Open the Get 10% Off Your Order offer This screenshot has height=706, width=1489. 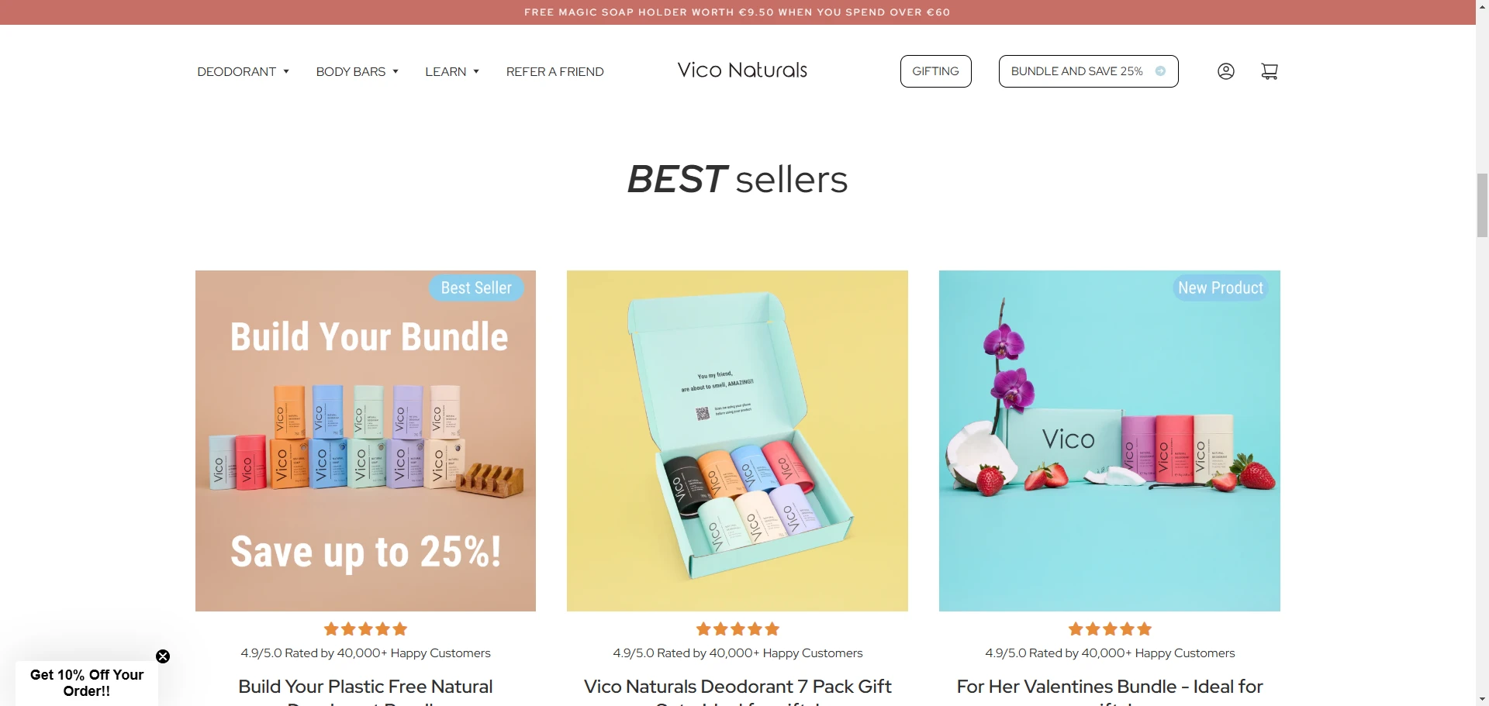click(x=87, y=683)
